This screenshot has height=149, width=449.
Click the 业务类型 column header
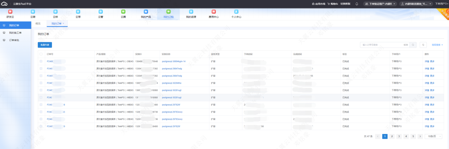click(x=215, y=54)
